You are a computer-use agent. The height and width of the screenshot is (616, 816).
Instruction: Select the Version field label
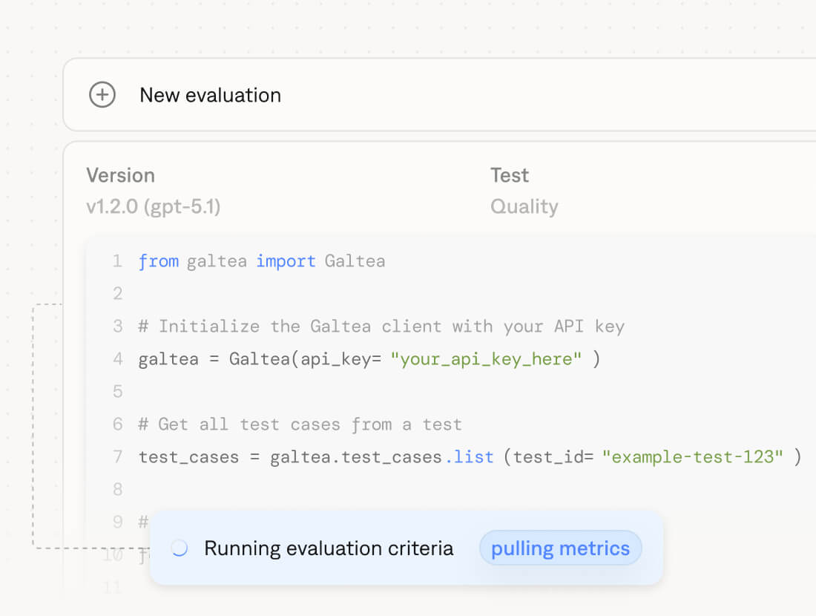(x=120, y=175)
